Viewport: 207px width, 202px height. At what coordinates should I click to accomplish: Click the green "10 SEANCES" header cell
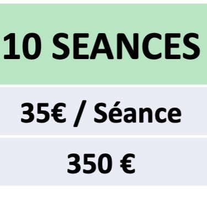[x=103, y=44]
